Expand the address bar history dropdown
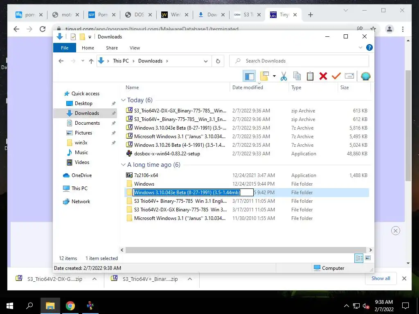 pos(206,61)
